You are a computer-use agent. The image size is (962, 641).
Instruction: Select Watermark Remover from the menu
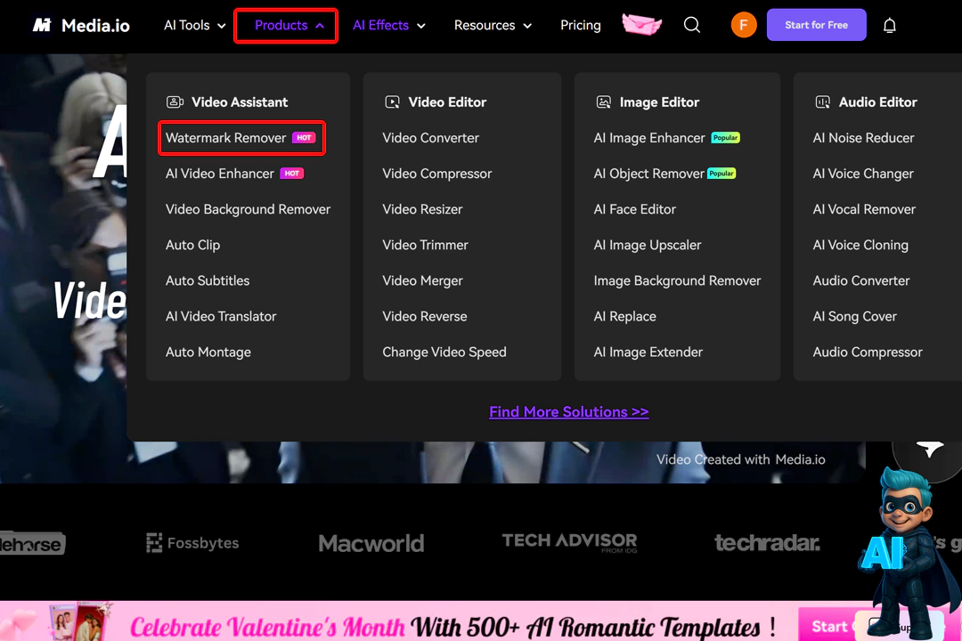pos(226,138)
